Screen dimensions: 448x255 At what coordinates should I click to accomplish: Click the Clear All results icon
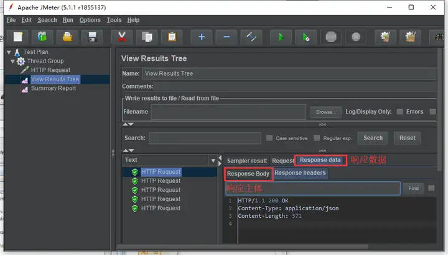pos(410,37)
